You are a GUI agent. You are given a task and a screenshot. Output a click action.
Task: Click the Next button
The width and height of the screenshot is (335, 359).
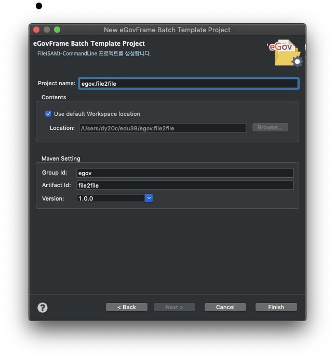click(x=175, y=307)
